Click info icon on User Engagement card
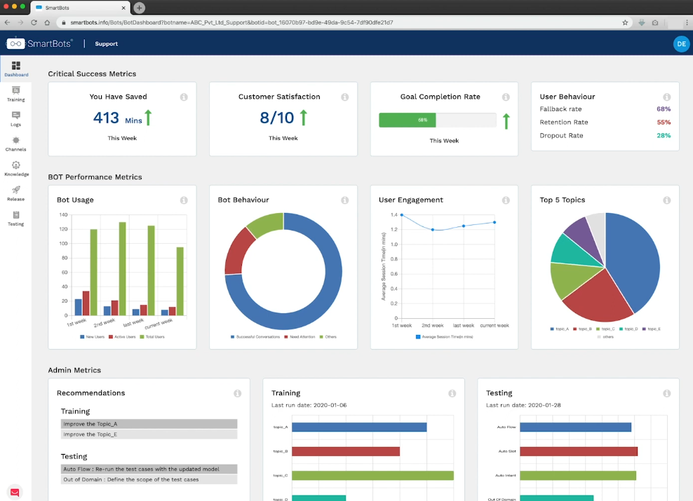693x501 pixels. pyautogui.click(x=506, y=200)
